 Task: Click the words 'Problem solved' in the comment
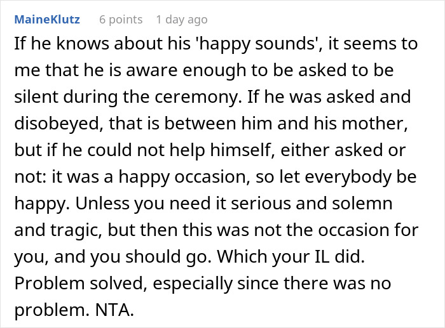[x=81, y=283]
